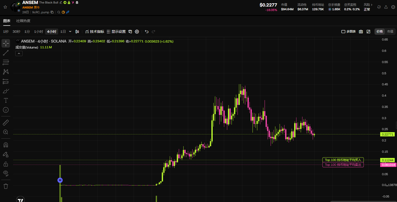Select the 1日 timeframe
This screenshot has height=202, width=397.
pos(63,32)
